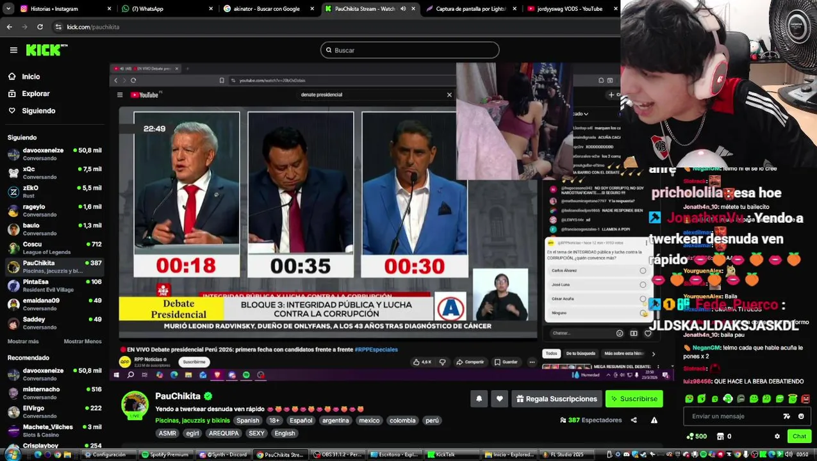817x461 pixels.
Task: Open the misternacho recommended channel
Action: (54, 392)
